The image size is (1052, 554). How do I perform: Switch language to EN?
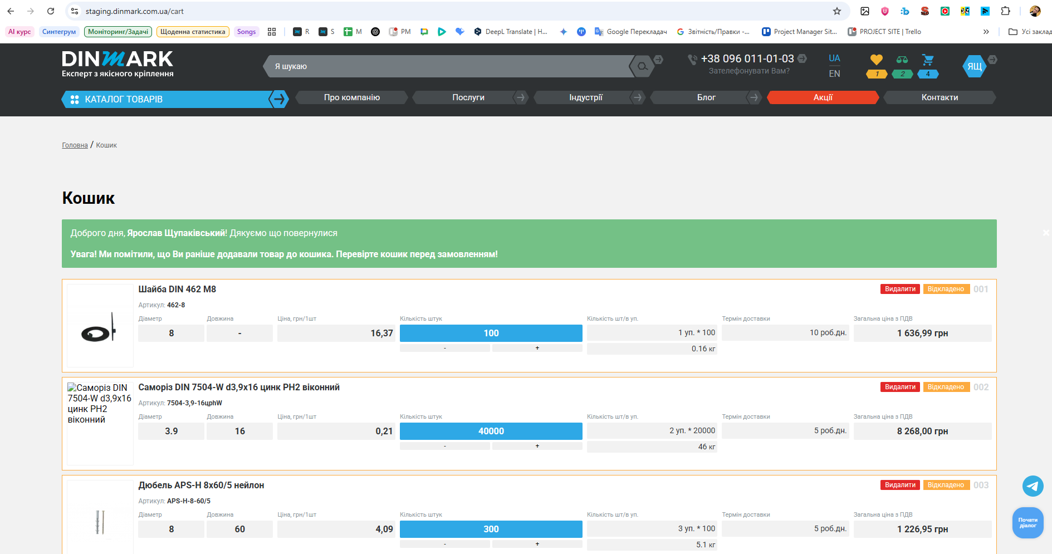pos(834,73)
